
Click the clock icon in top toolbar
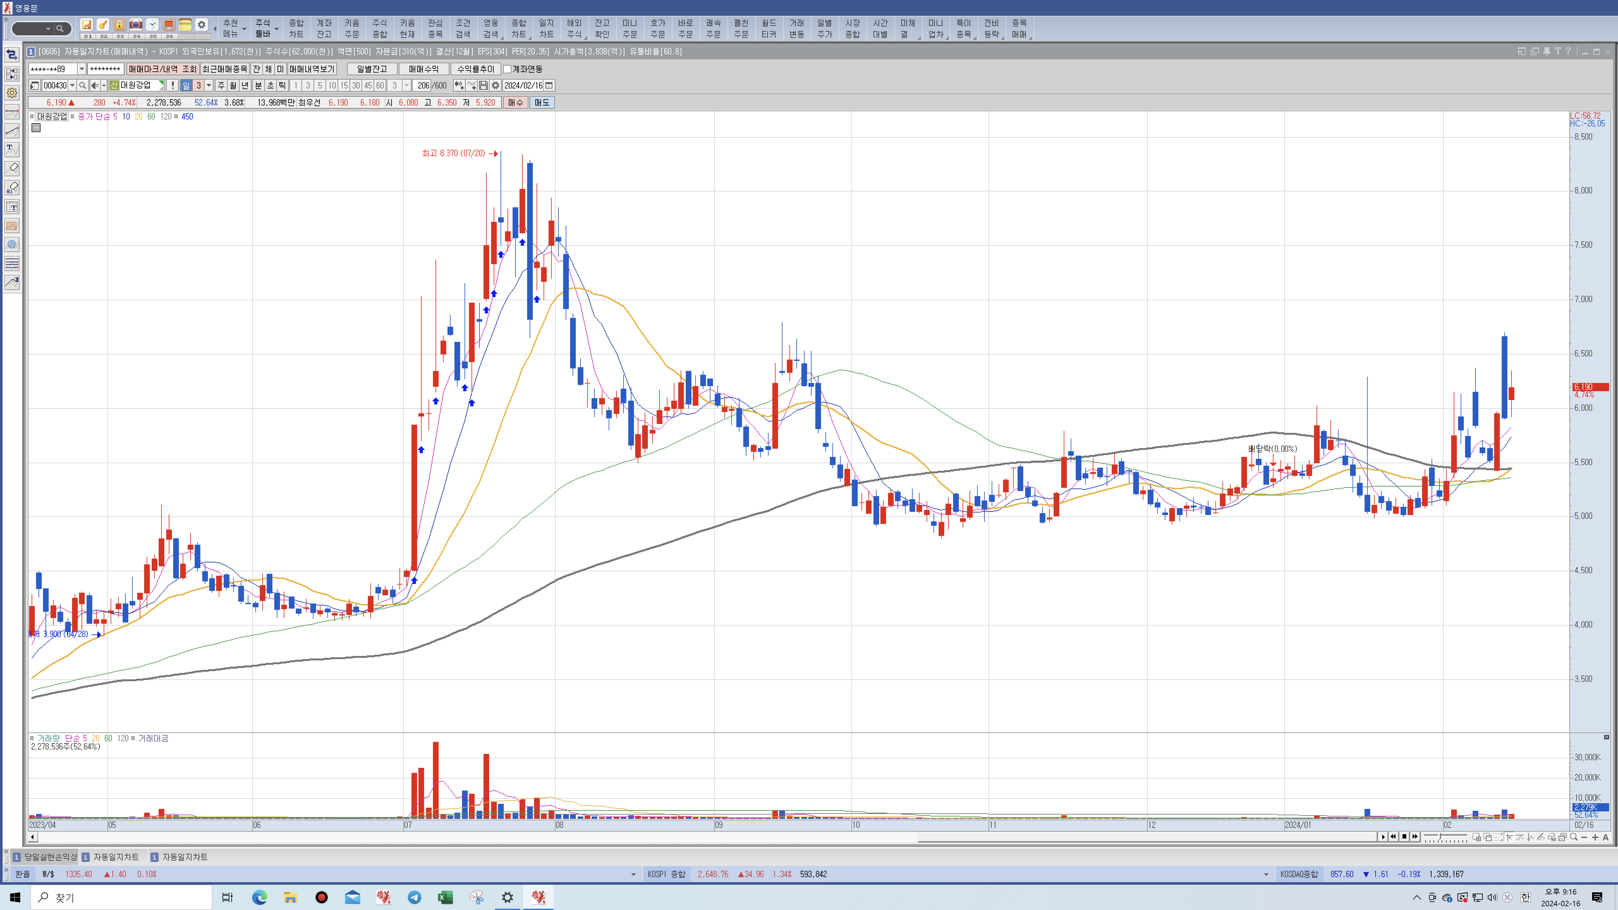coord(153,25)
